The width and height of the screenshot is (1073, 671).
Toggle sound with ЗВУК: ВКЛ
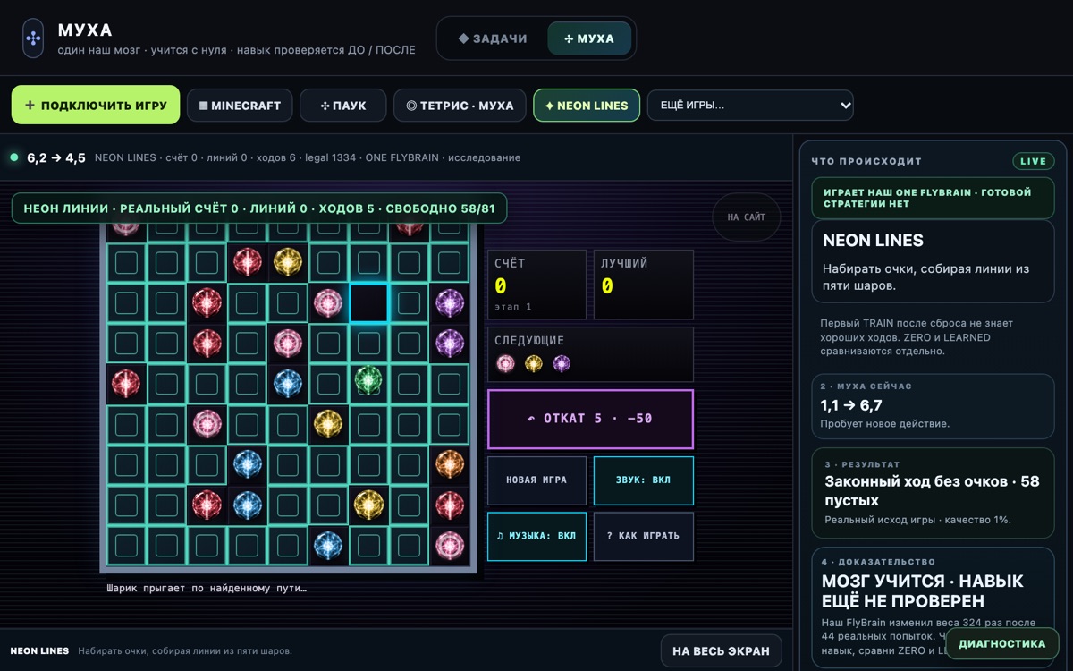[644, 480]
